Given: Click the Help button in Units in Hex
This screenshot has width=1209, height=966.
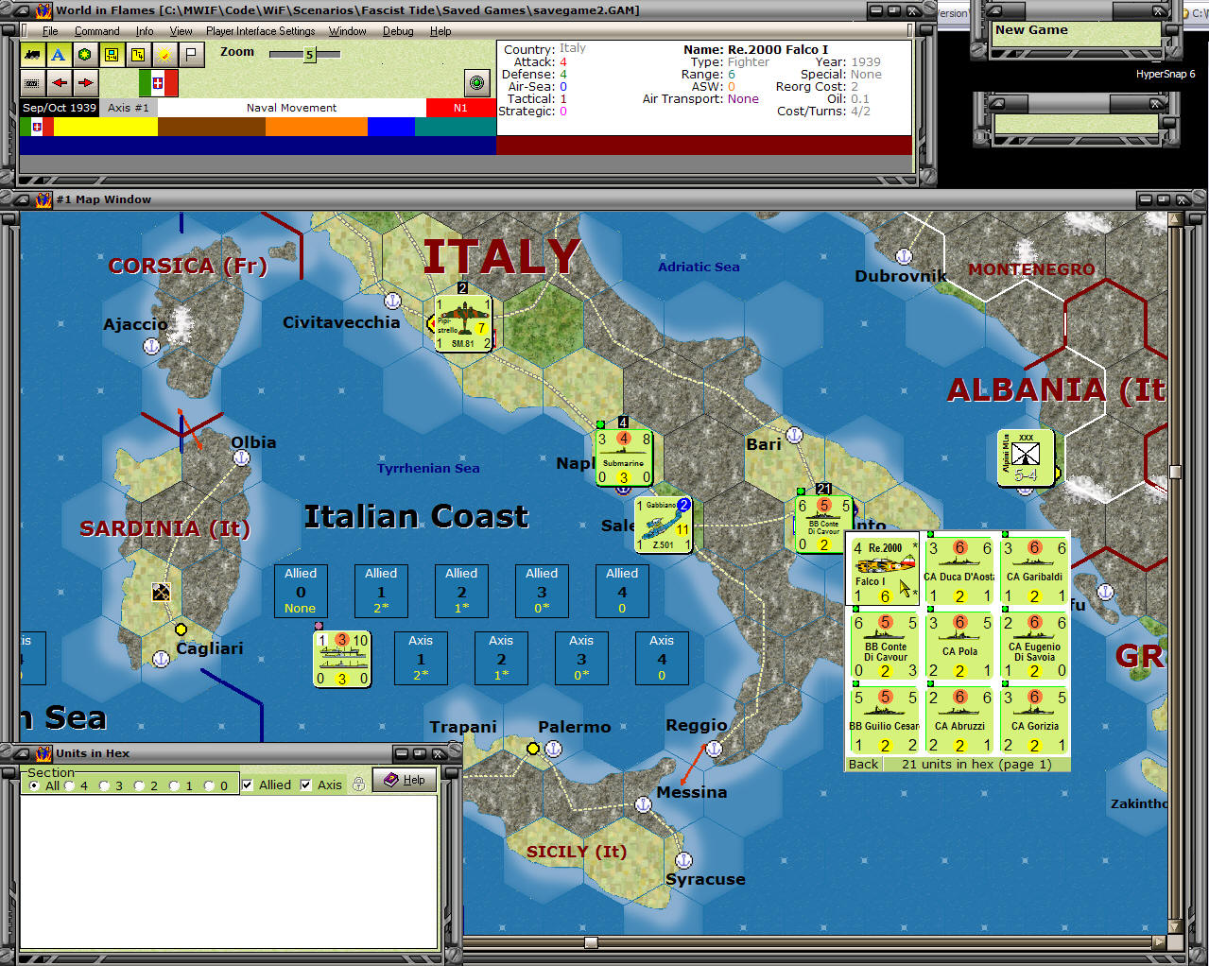Looking at the screenshot, I should (405, 780).
